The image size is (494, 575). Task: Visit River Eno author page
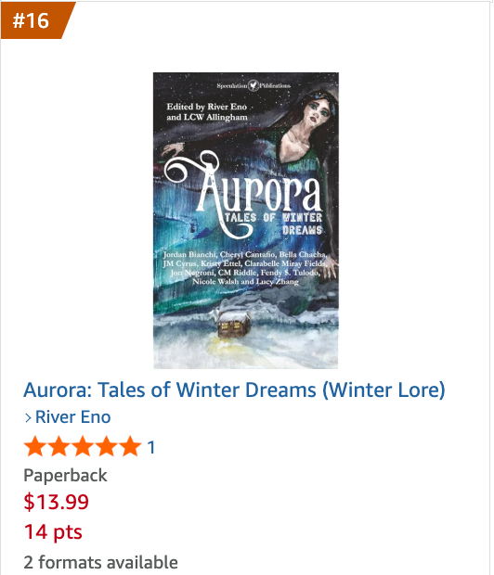click(x=72, y=417)
